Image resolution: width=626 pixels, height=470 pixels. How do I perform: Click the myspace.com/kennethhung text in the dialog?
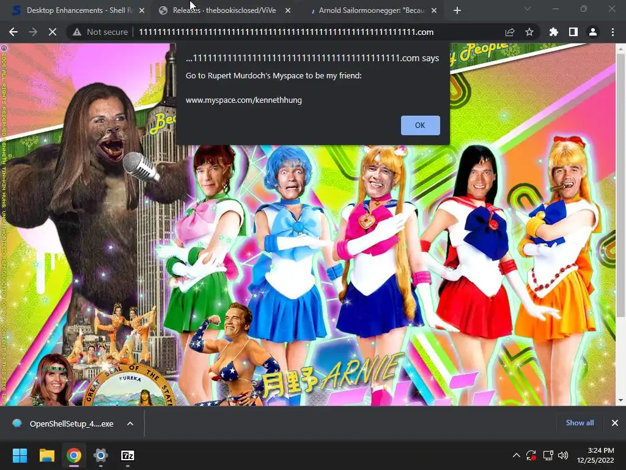pos(243,100)
